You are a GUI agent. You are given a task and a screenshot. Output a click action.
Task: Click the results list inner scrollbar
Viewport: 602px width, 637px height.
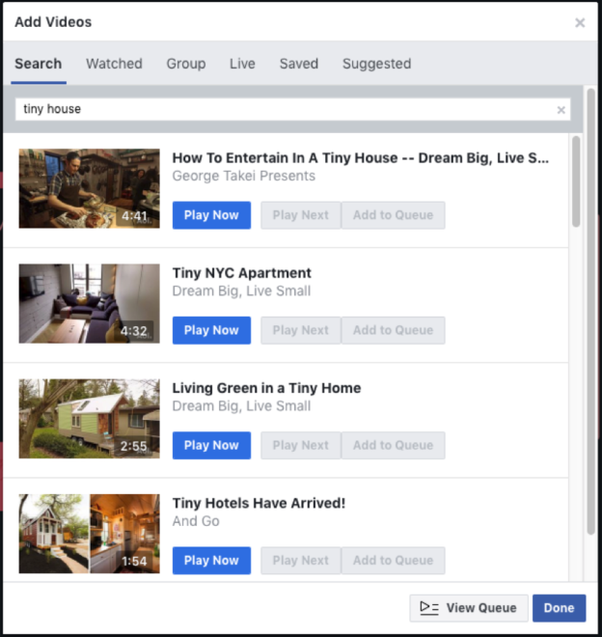(x=576, y=181)
